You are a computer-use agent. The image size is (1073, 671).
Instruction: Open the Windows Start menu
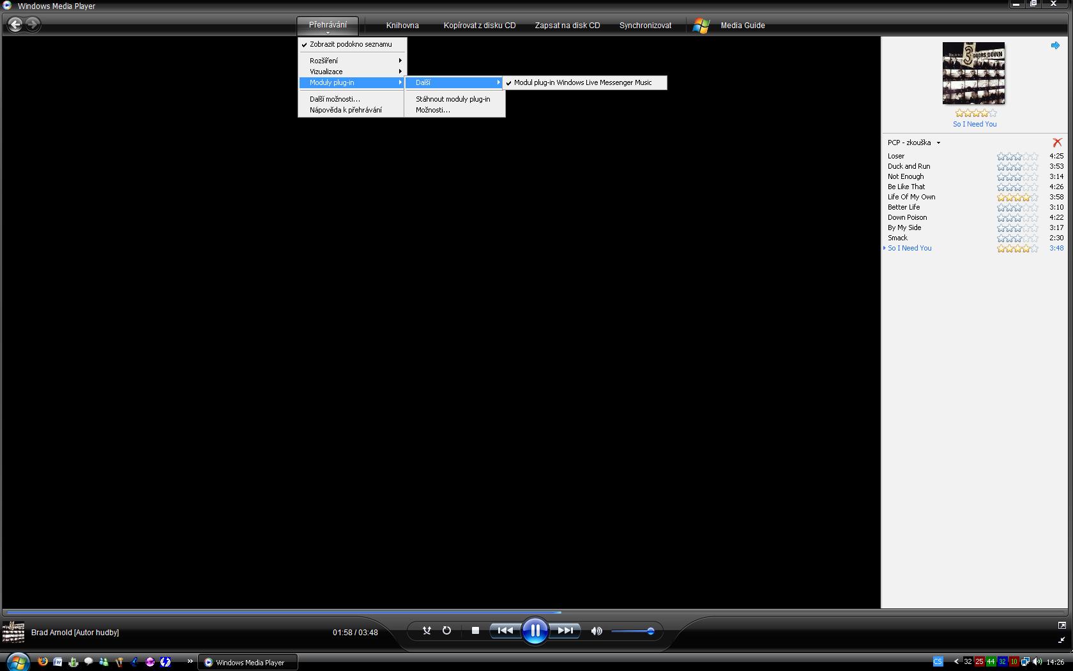point(18,662)
